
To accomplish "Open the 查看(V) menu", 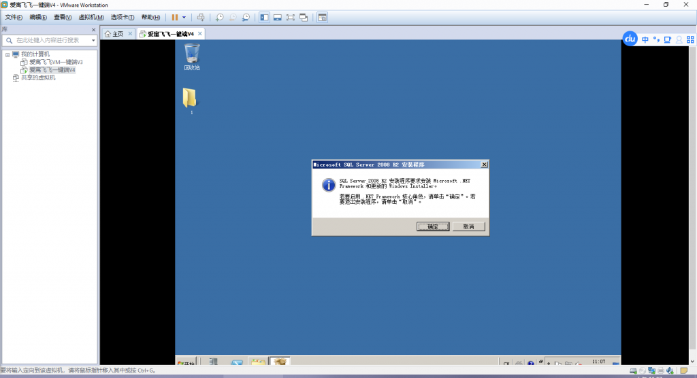I will 62,17.
